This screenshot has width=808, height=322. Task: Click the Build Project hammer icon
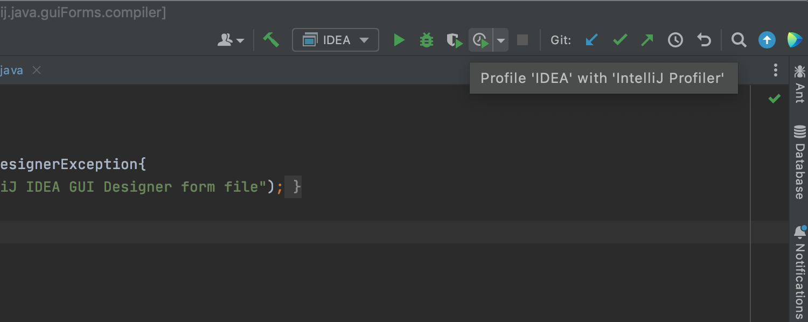271,40
